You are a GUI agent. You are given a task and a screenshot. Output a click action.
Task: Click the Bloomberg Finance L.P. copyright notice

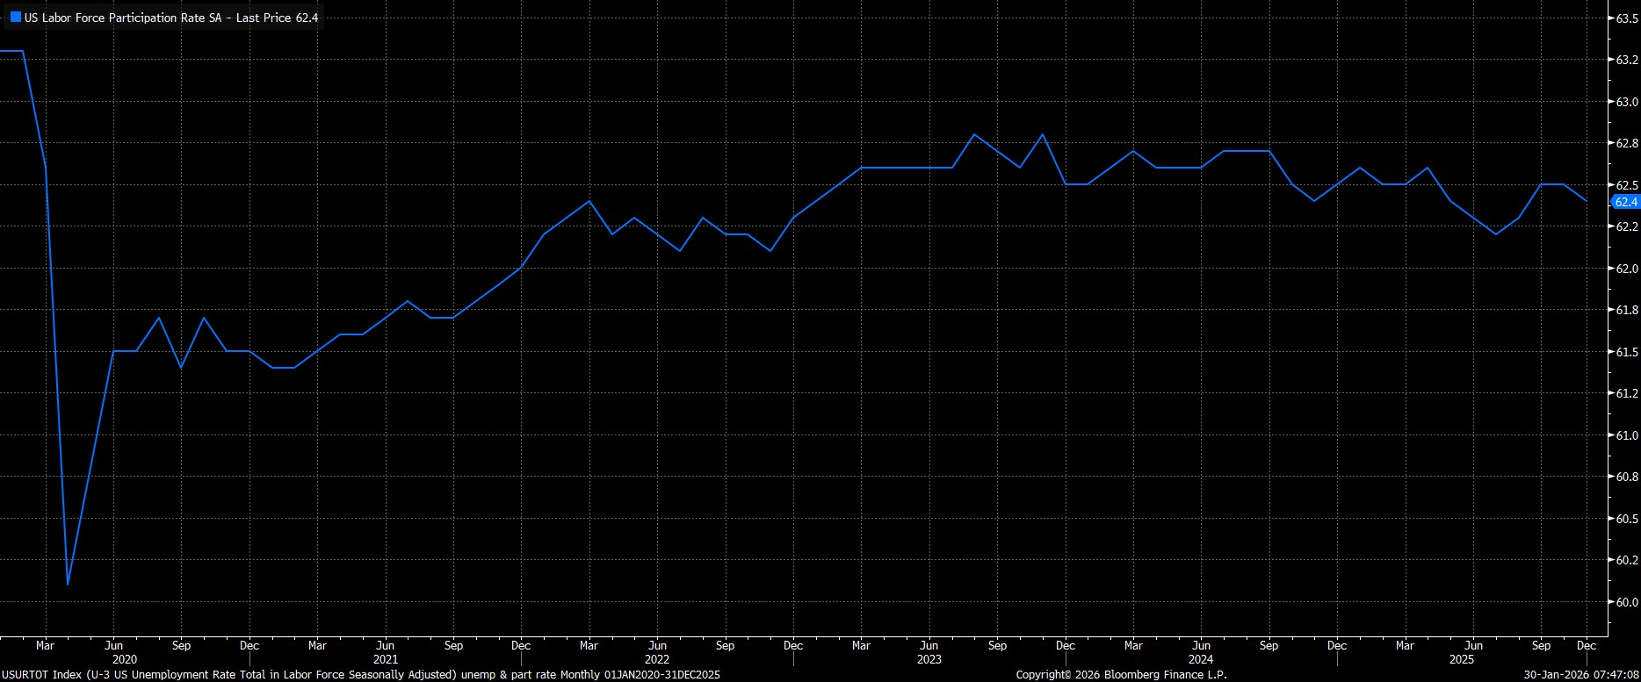point(1121,674)
